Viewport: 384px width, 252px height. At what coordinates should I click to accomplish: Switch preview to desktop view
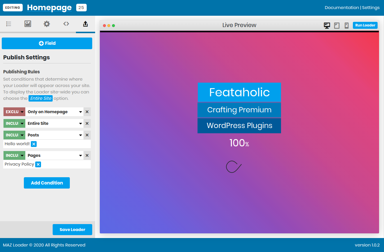(327, 25)
